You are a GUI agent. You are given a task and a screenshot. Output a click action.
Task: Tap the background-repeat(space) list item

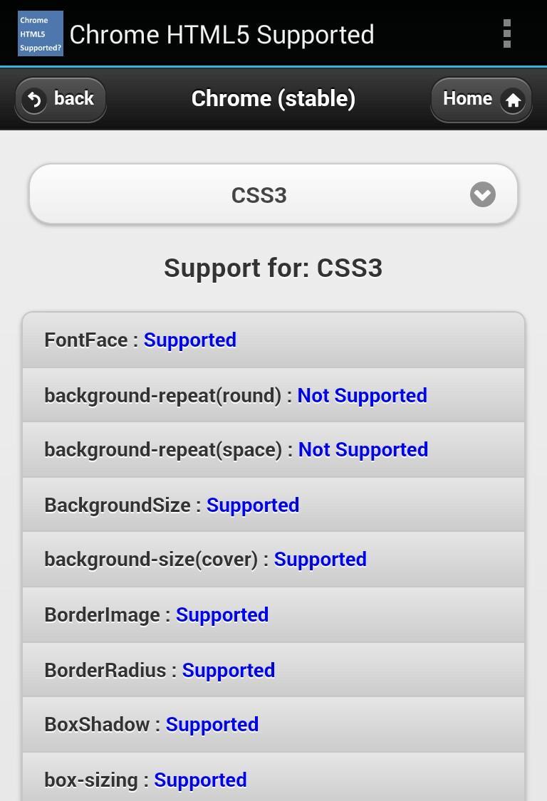pyautogui.click(x=273, y=450)
